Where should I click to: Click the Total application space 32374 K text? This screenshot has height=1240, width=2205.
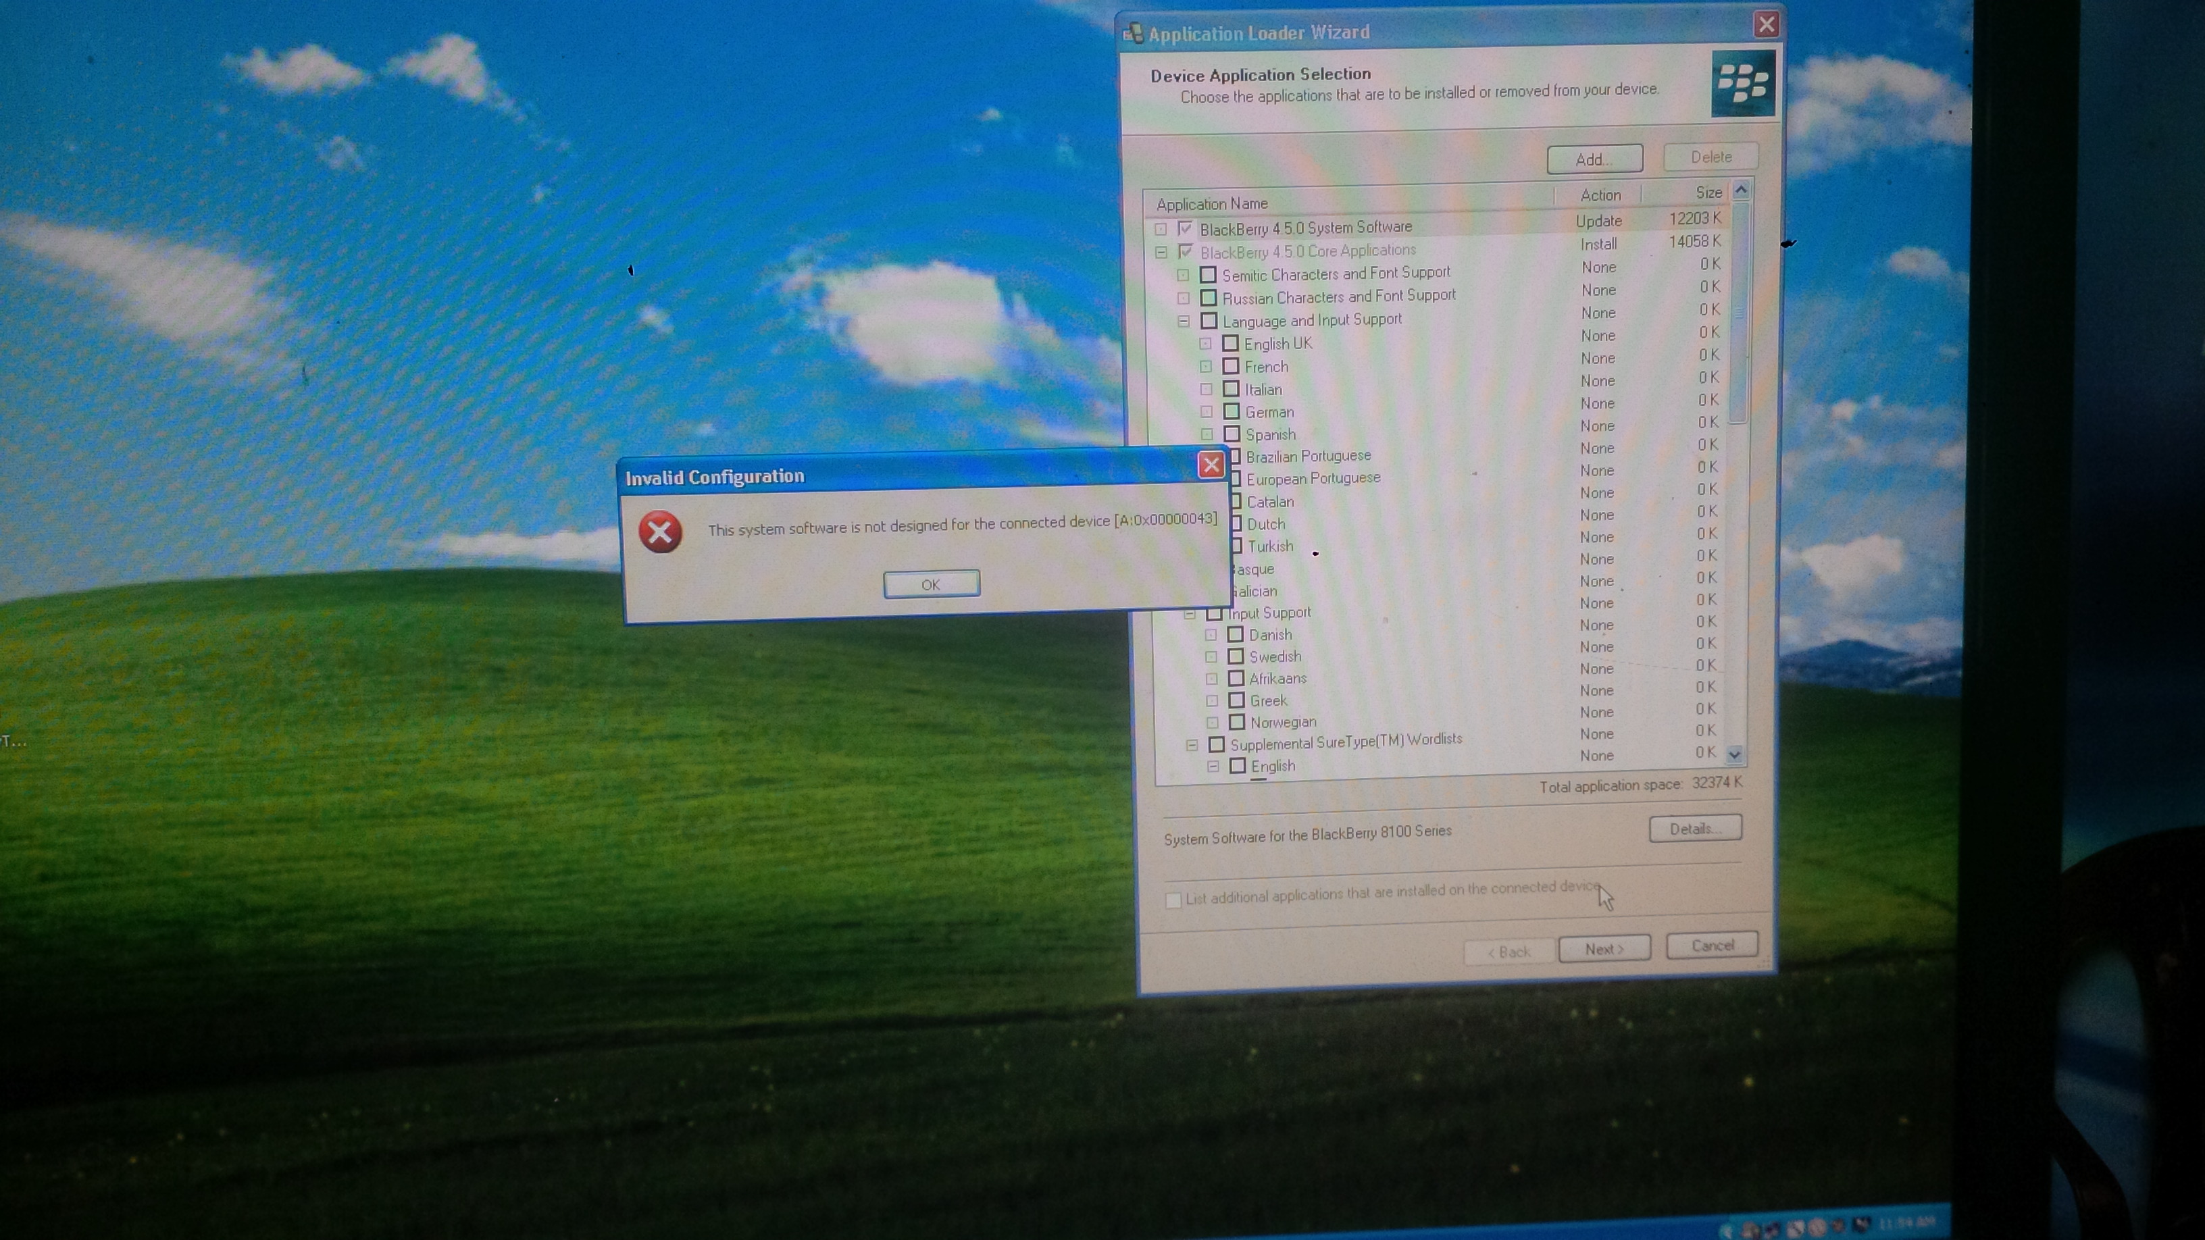pyautogui.click(x=1640, y=785)
